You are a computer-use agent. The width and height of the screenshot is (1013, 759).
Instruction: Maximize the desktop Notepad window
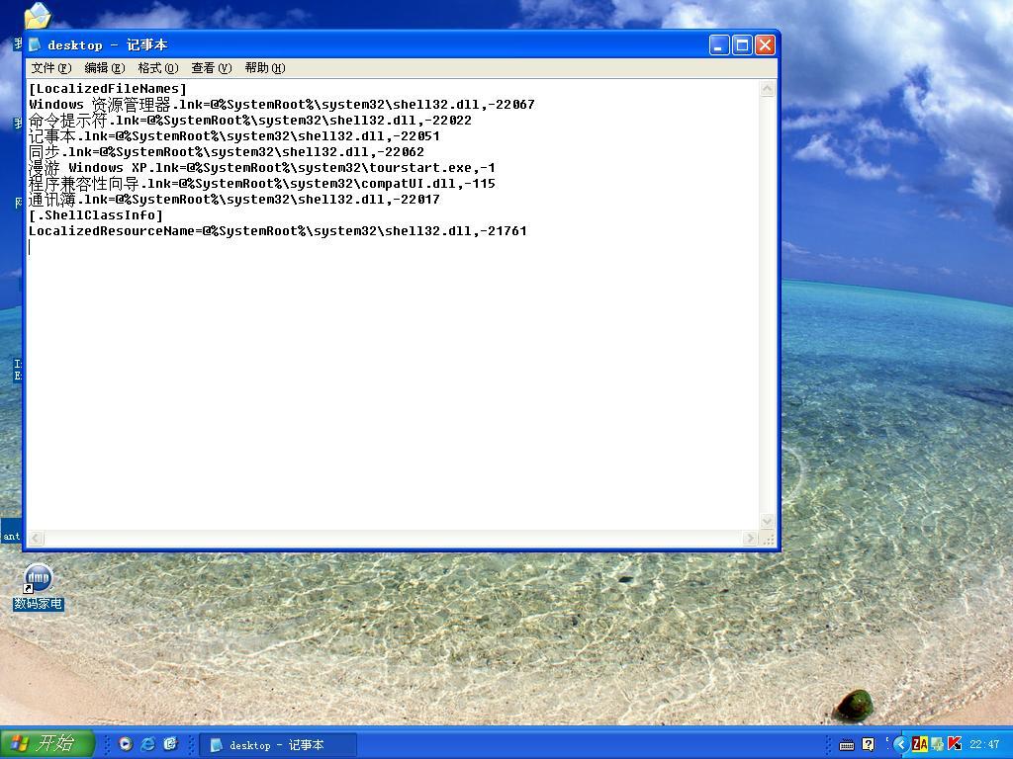742,45
